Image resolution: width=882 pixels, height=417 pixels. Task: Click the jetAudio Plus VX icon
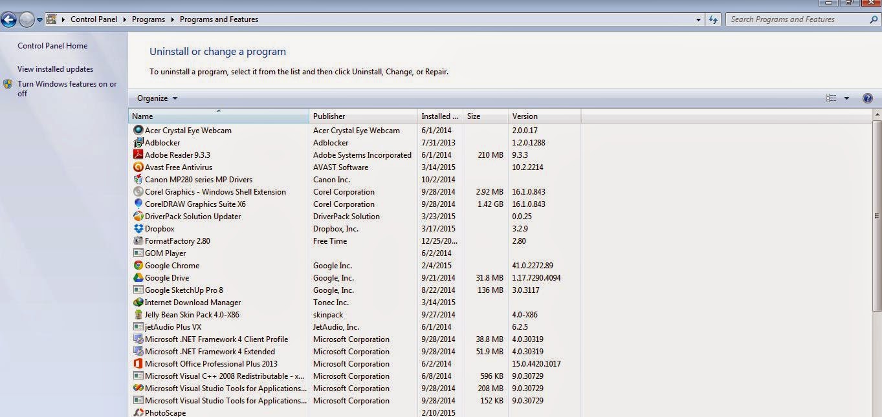(138, 327)
